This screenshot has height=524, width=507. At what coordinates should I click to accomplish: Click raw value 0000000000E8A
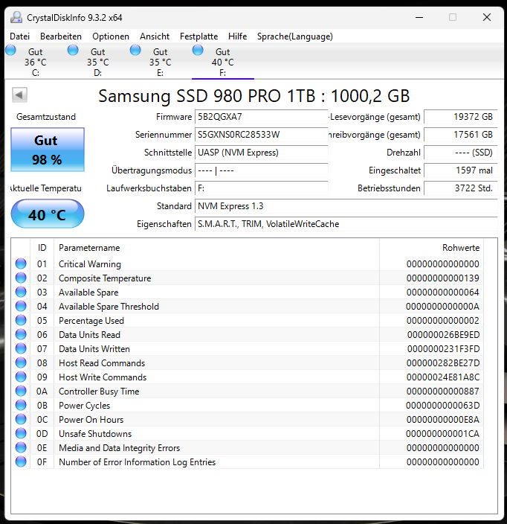(442, 419)
